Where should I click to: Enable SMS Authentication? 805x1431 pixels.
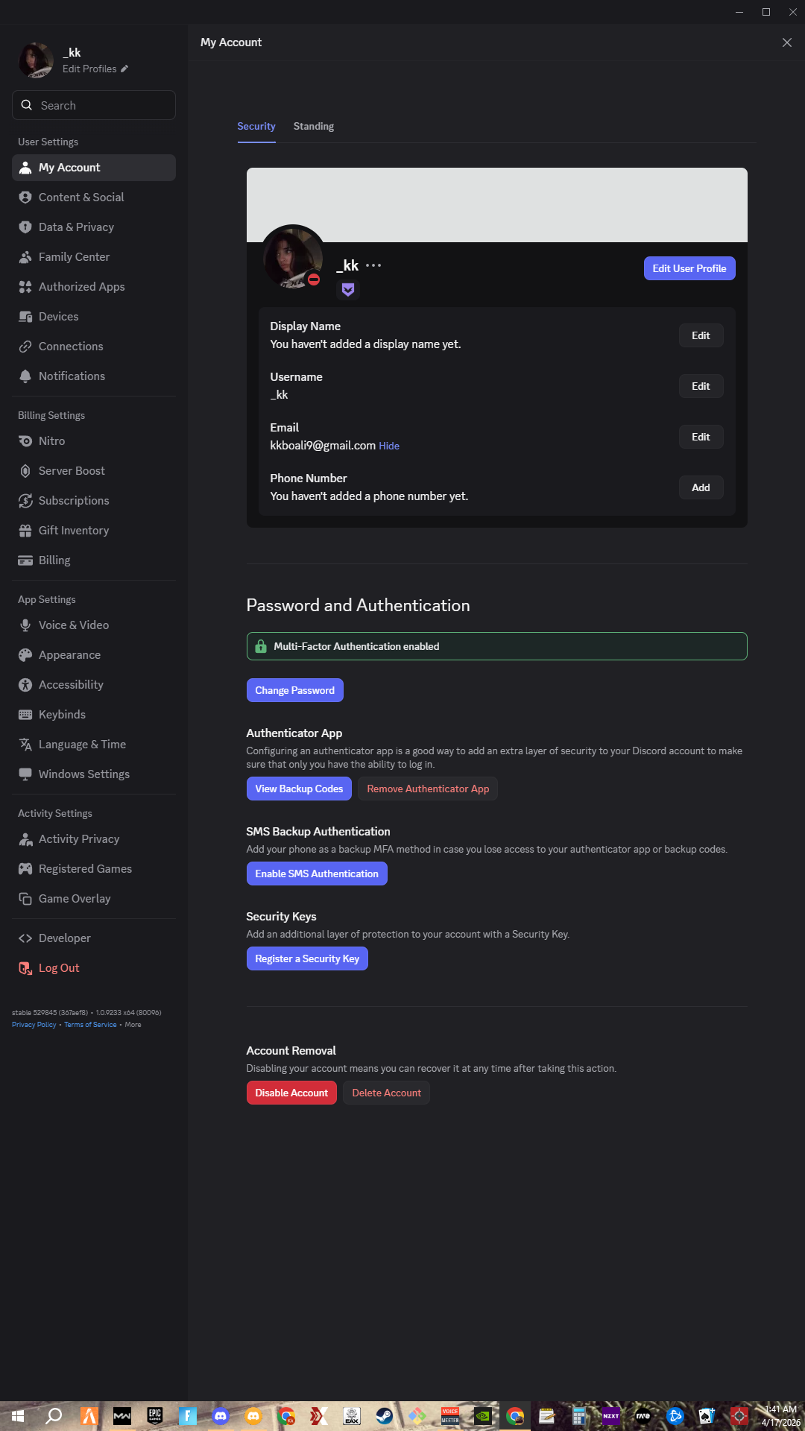[317, 874]
